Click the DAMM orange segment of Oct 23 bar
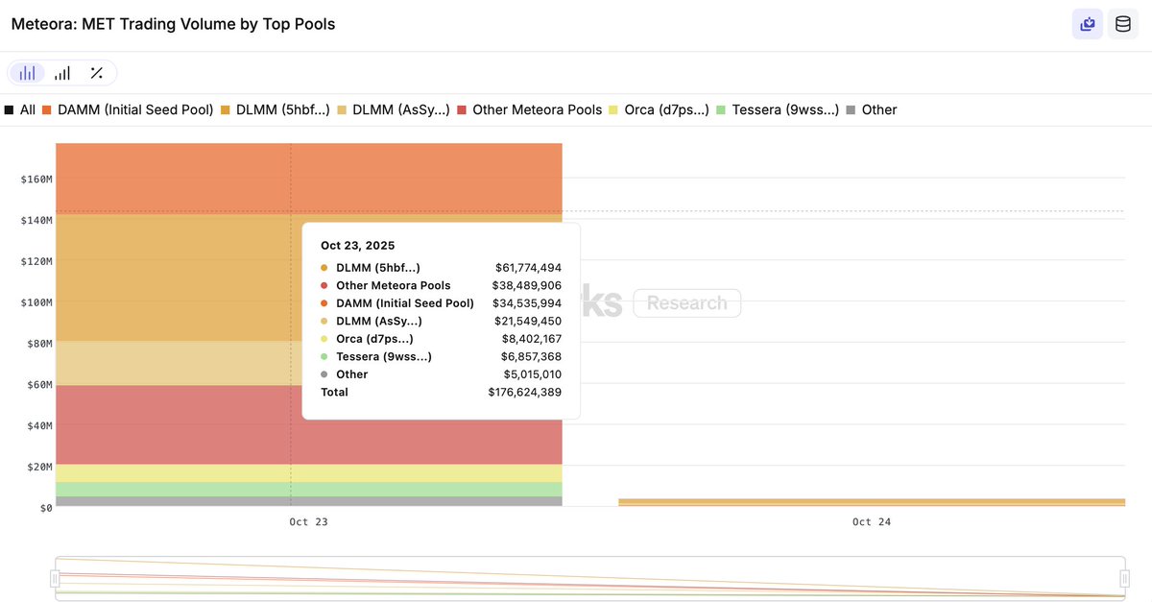This screenshot has height=602, width=1152. click(173, 178)
